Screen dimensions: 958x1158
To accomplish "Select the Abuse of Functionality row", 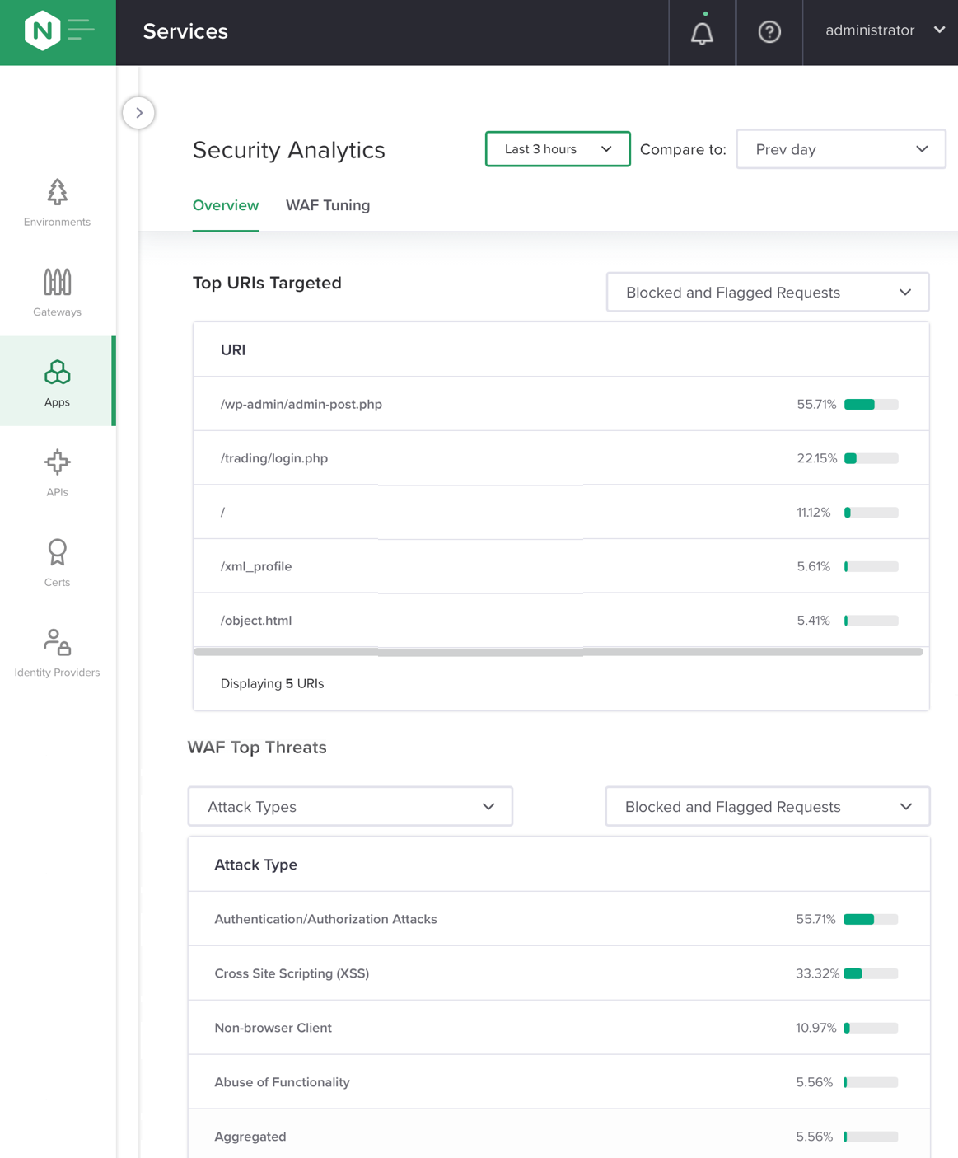I will tap(559, 1082).
